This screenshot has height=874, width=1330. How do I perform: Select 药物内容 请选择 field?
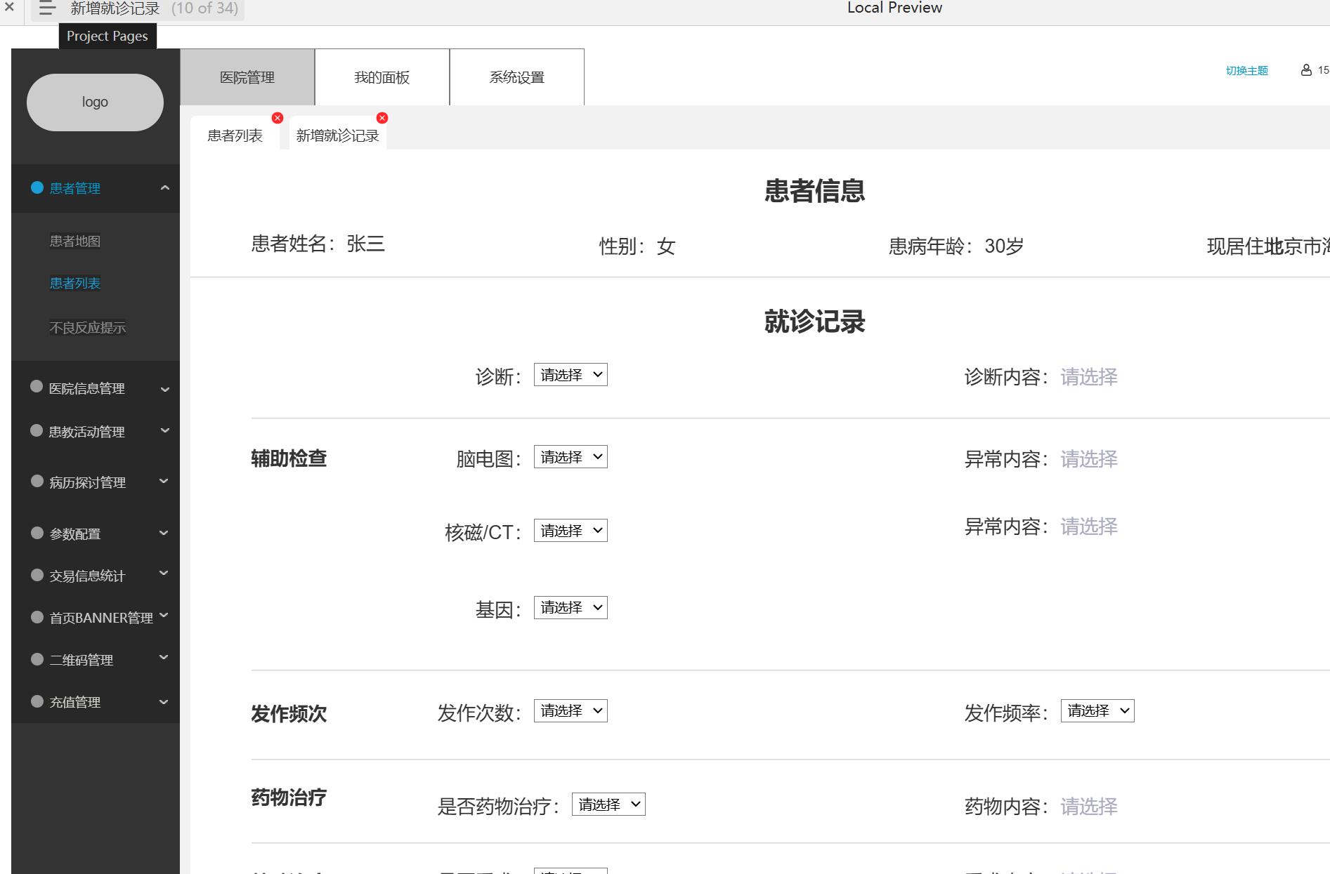point(1089,807)
